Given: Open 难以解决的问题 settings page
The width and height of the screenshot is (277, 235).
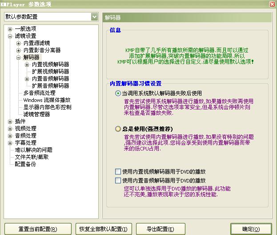Looking at the screenshot, I should point(33,150).
